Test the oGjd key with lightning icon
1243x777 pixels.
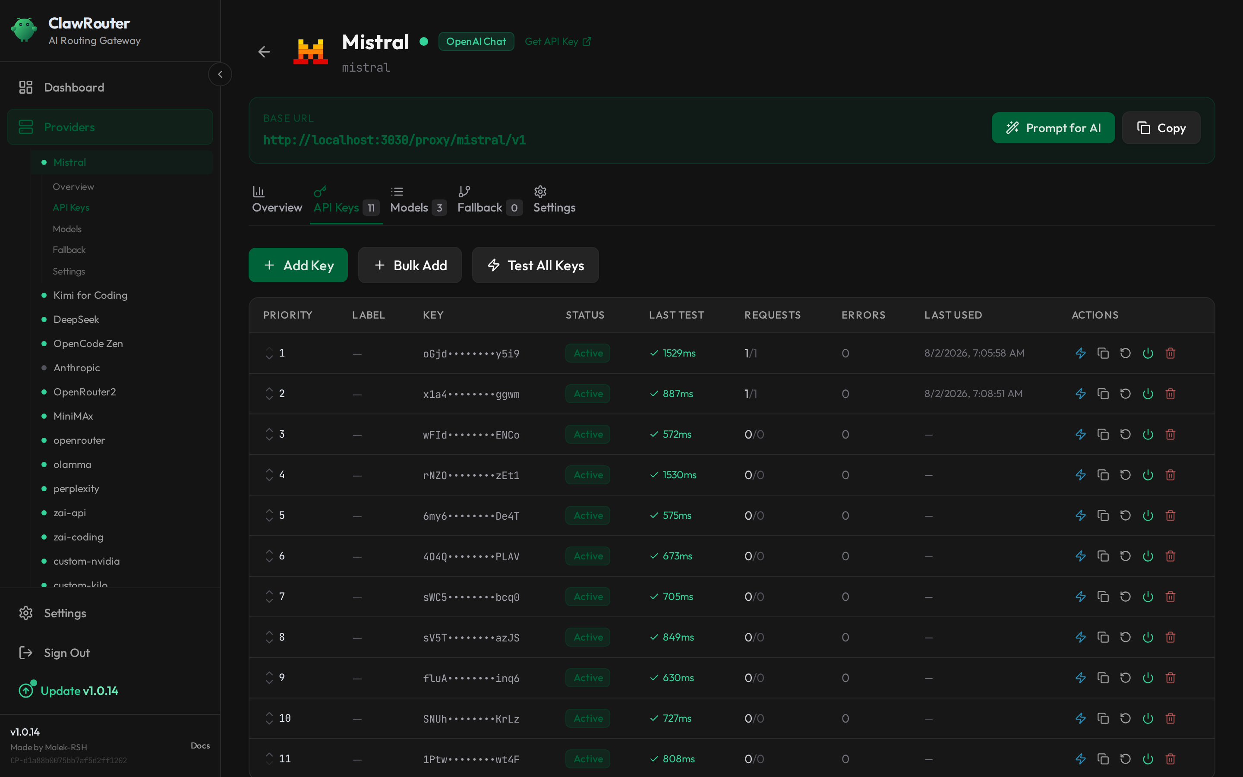1080,353
